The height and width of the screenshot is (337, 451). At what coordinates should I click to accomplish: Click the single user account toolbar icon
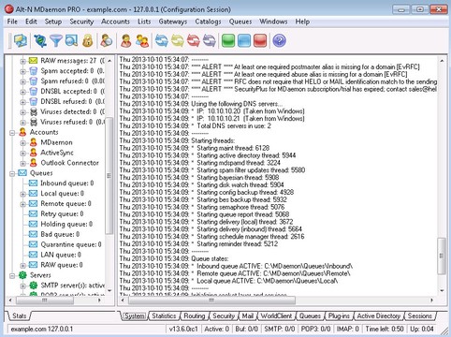tap(126, 41)
